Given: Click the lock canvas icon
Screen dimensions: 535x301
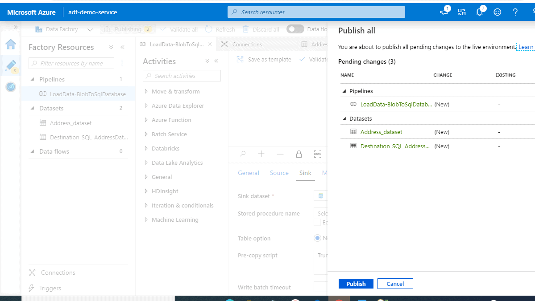Looking at the screenshot, I should click(x=299, y=154).
